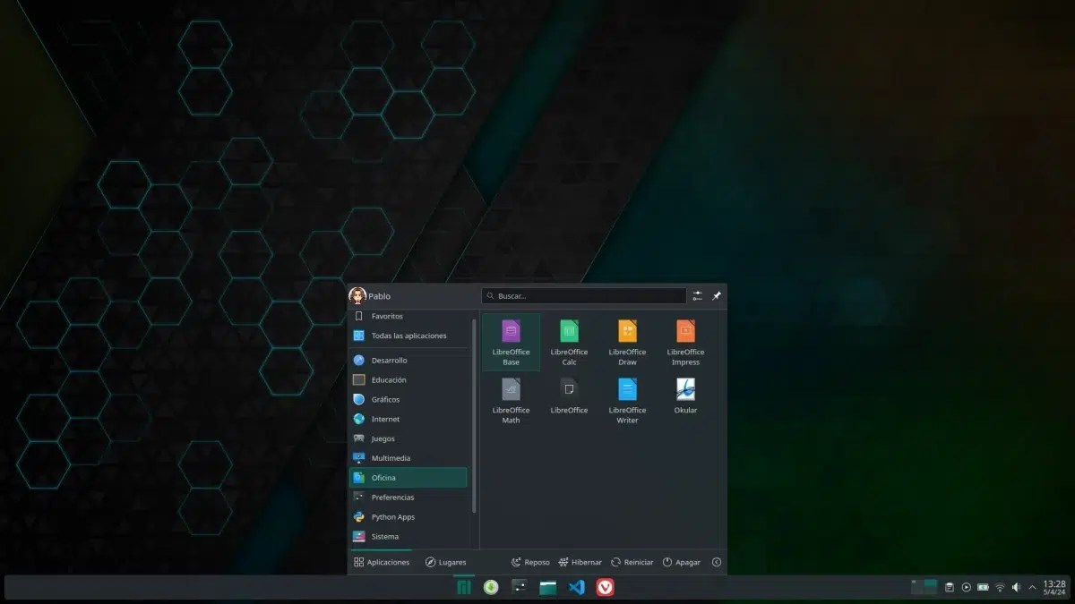Click the Reiniciar restart button

tap(632, 562)
